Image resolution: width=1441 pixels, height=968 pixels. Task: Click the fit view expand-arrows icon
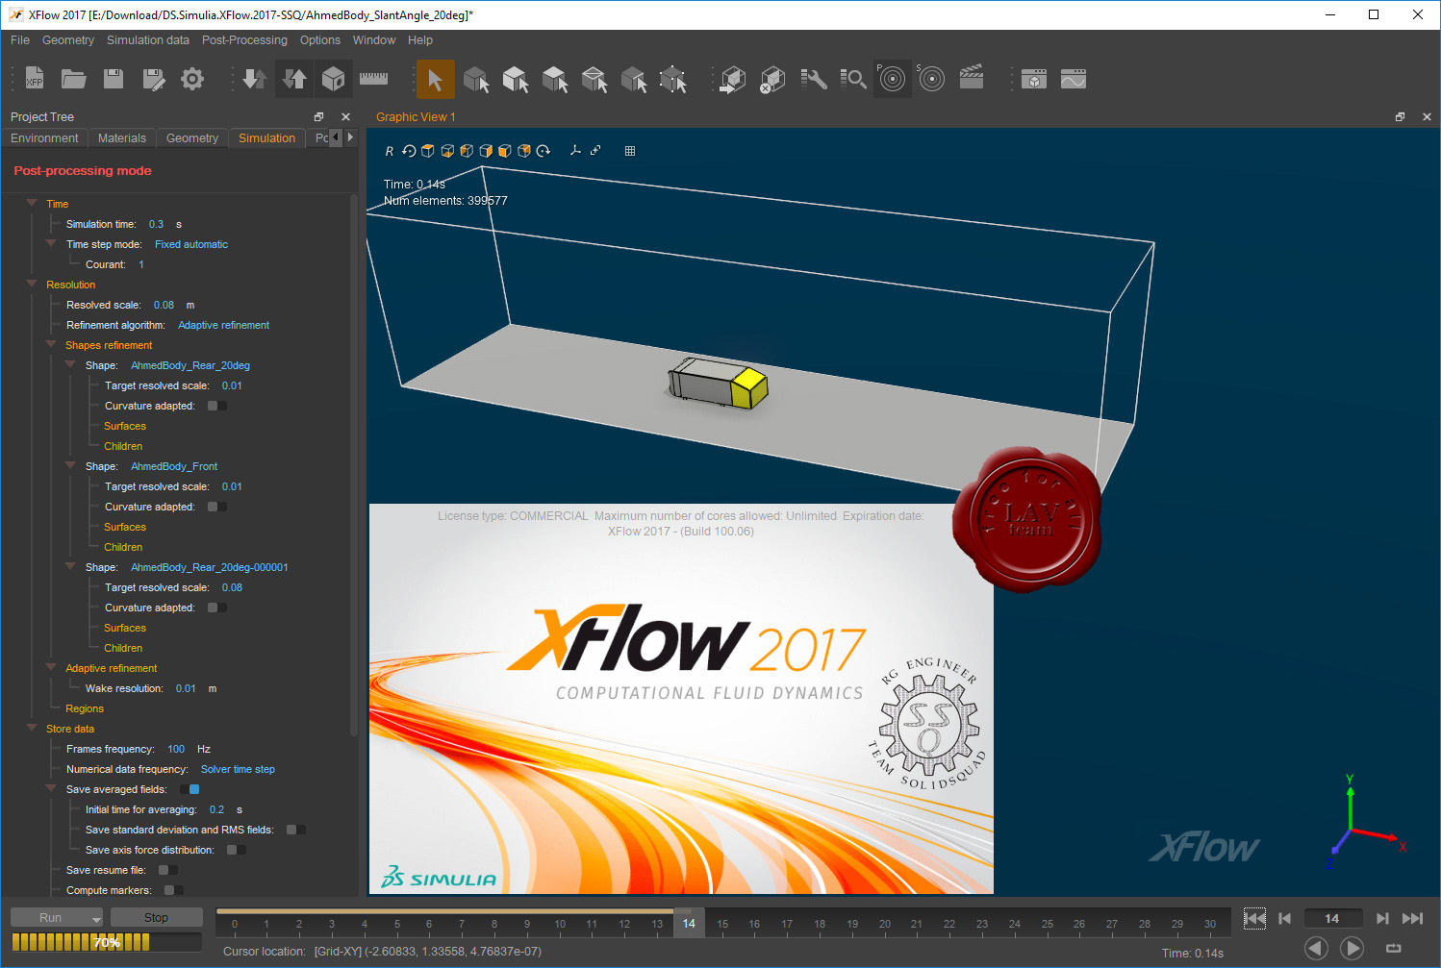(595, 151)
